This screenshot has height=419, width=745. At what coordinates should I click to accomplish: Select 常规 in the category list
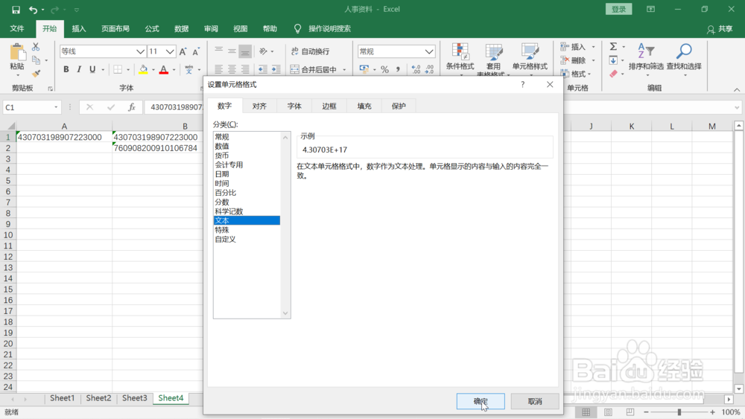247,137
